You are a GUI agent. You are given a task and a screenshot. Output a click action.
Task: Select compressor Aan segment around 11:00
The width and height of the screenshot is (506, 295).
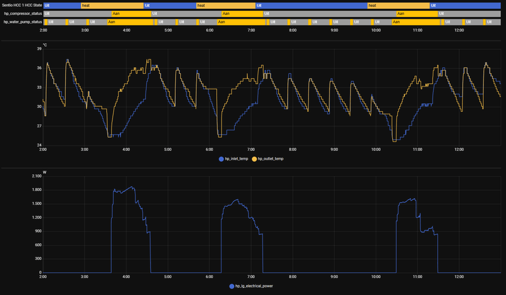point(417,13)
